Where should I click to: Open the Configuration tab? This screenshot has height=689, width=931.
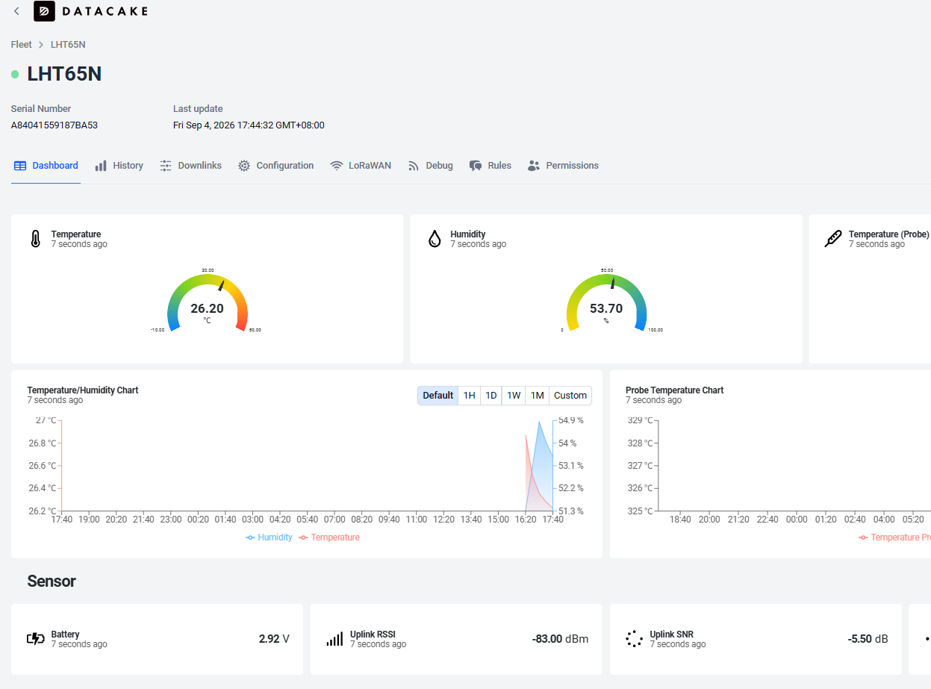pos(275,166)
